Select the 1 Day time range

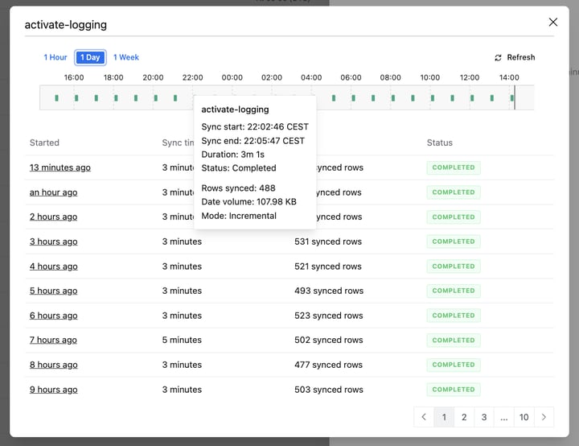point(90,57)
